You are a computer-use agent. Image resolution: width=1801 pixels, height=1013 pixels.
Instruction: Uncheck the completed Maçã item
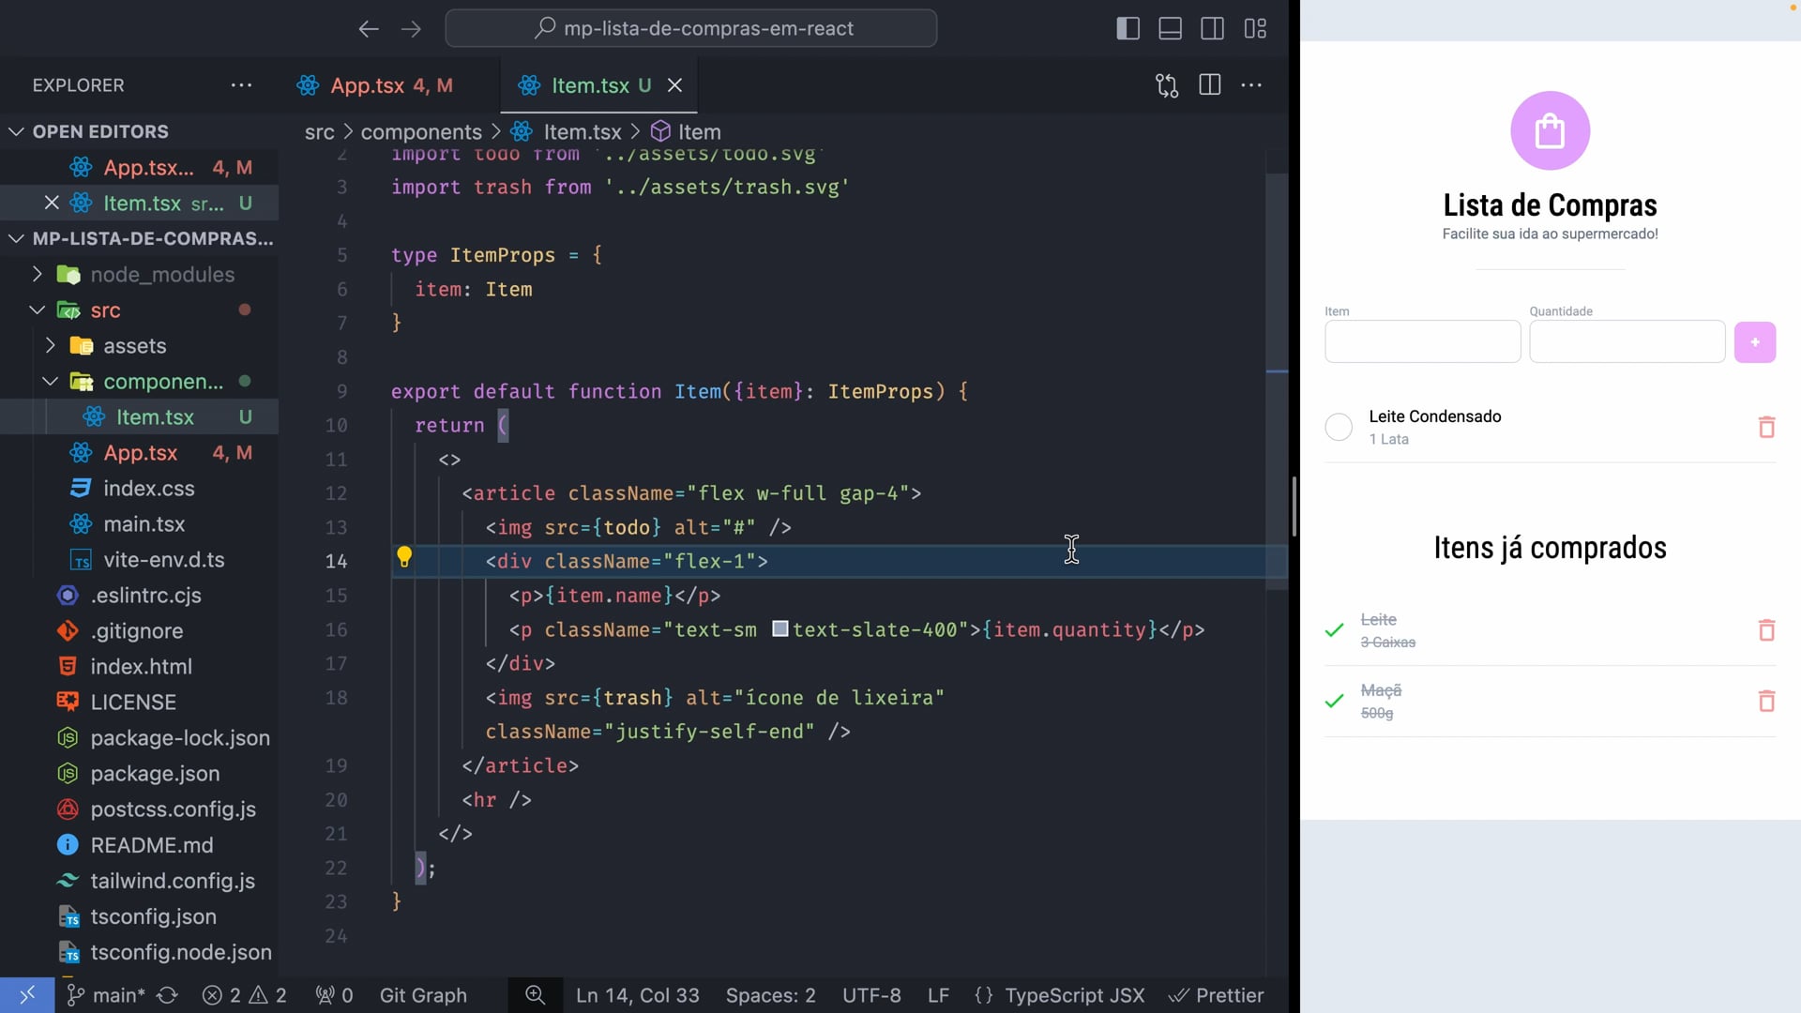pos(1334,701)
